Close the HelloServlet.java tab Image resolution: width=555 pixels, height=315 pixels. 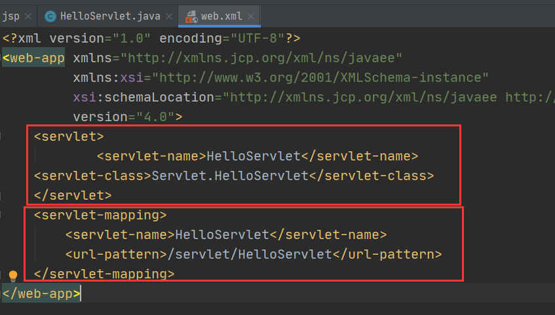click(169, 16)
